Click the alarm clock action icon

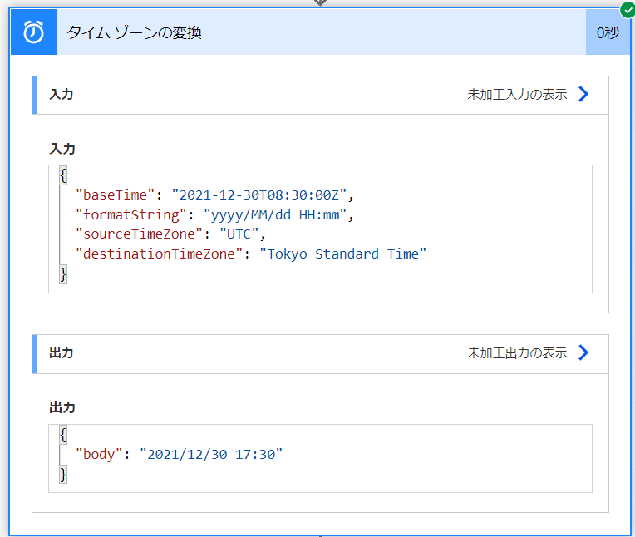pos(33,32)
